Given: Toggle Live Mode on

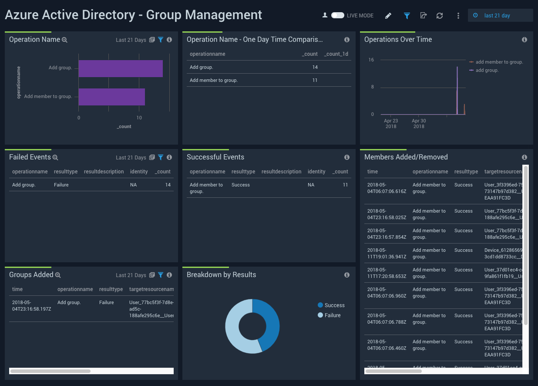Looking at the screenshot, I should coord(337,15).
